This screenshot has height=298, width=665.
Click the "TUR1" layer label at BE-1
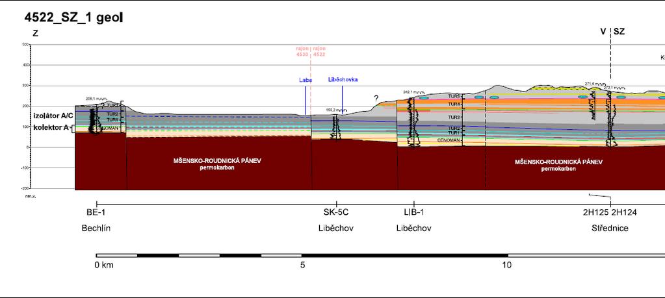[112, 120]
